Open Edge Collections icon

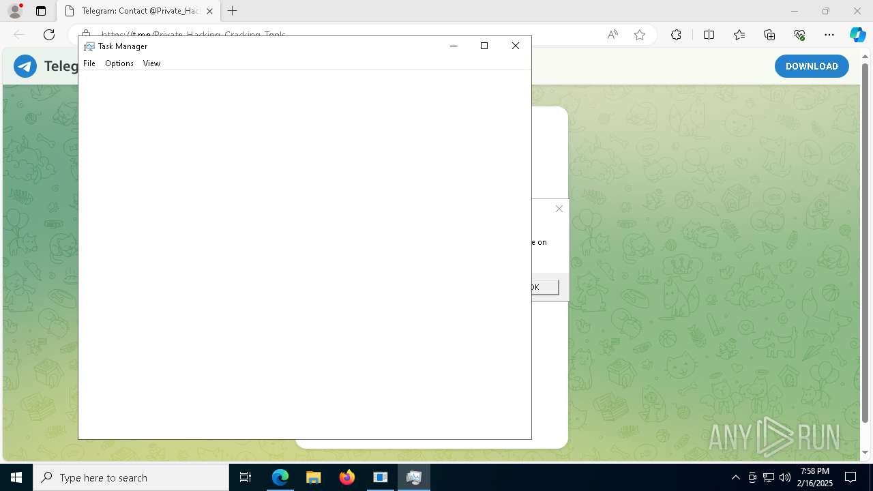tap(769, 35)
